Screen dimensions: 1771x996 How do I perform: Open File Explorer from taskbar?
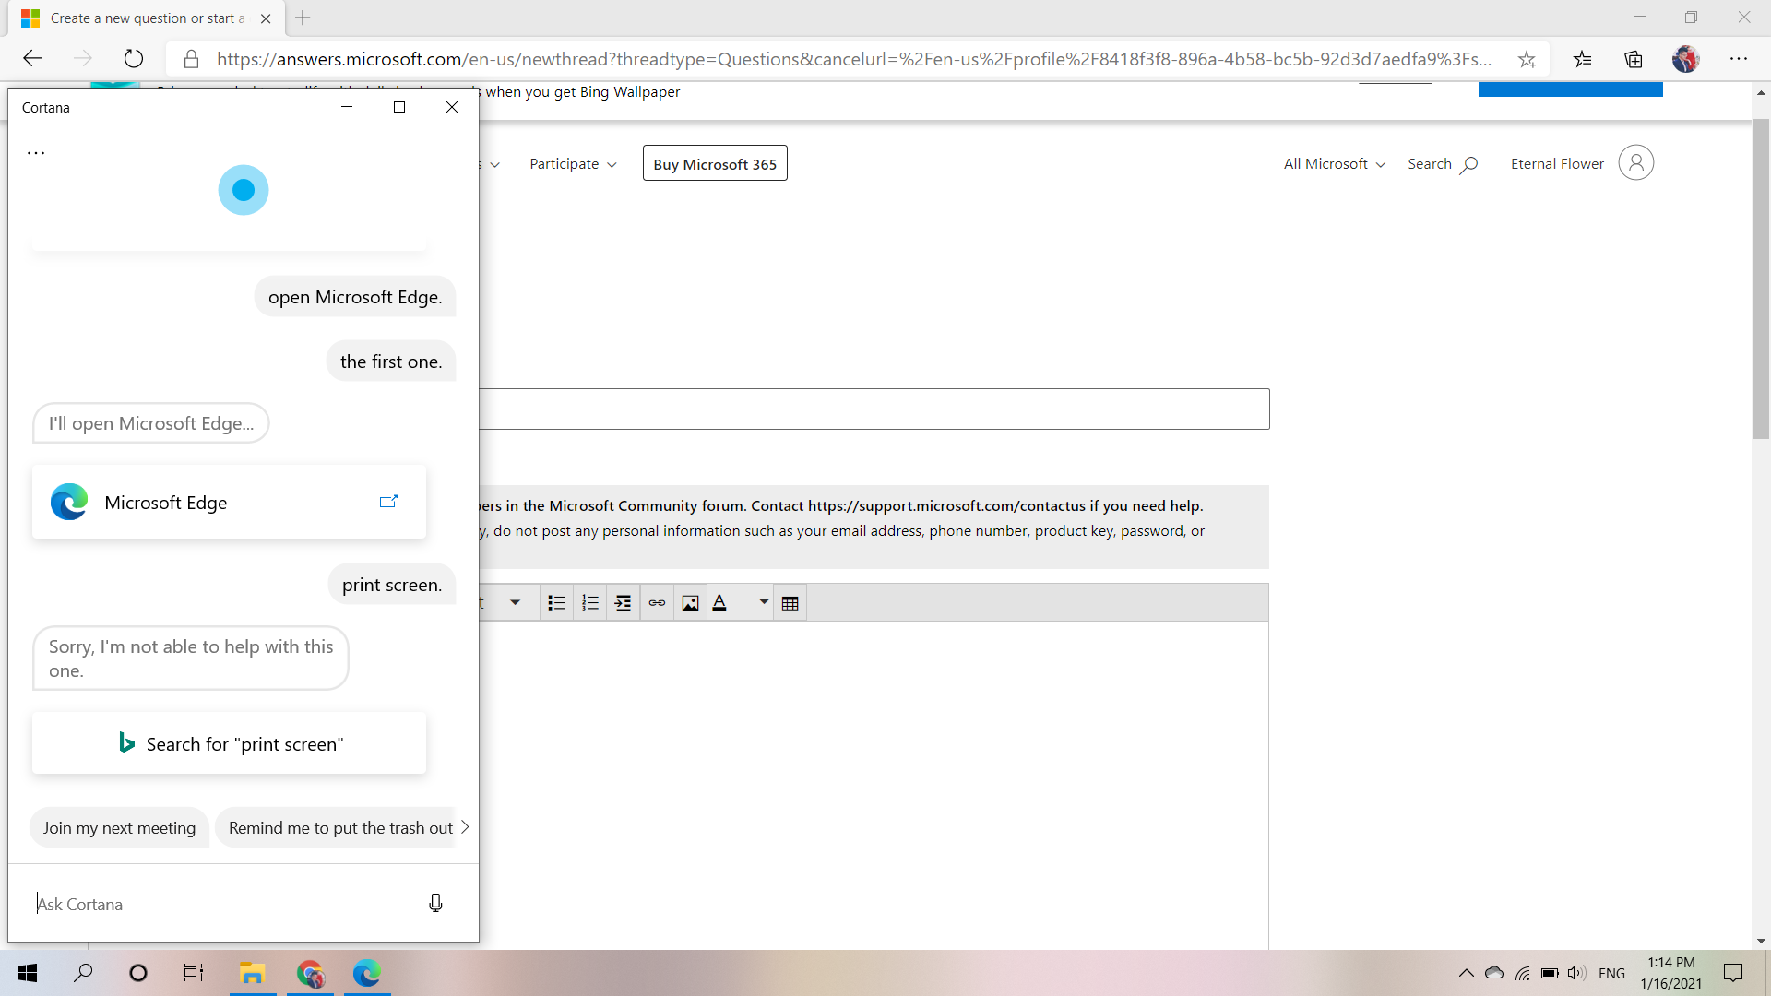(x=253, y=973)
